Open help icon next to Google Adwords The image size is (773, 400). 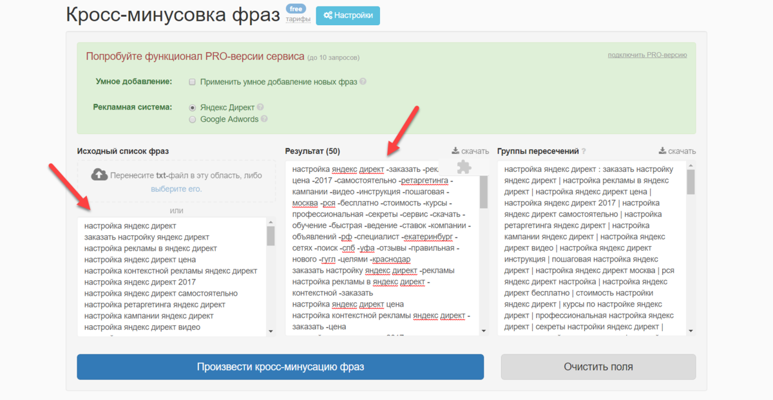coord(265,119)
